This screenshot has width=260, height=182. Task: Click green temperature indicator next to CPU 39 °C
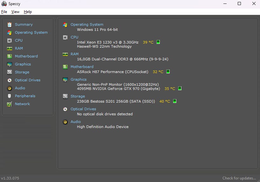click(x=158, y=42)
